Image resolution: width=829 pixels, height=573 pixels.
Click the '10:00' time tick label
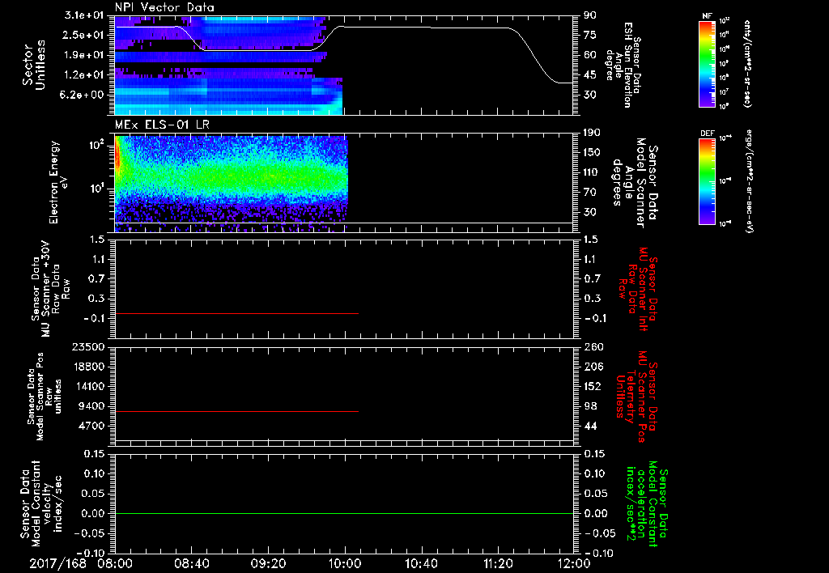click(344, 563)
